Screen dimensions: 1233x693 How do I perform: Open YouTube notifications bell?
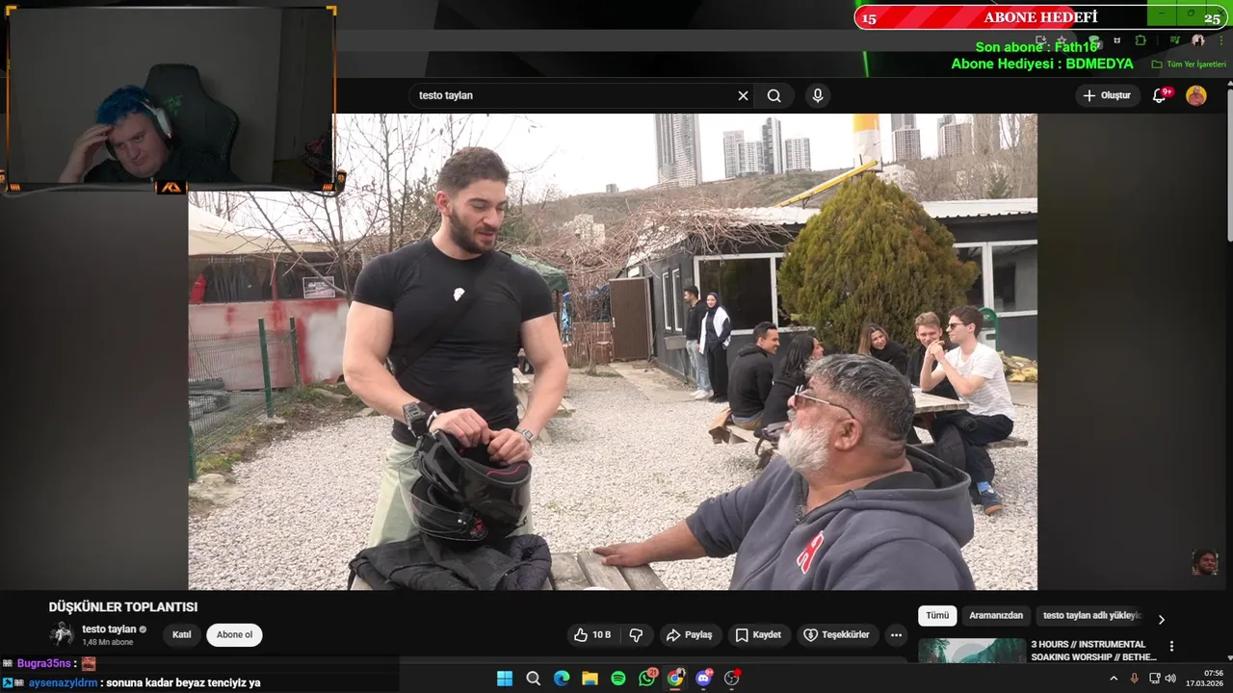pos(1160,95)
